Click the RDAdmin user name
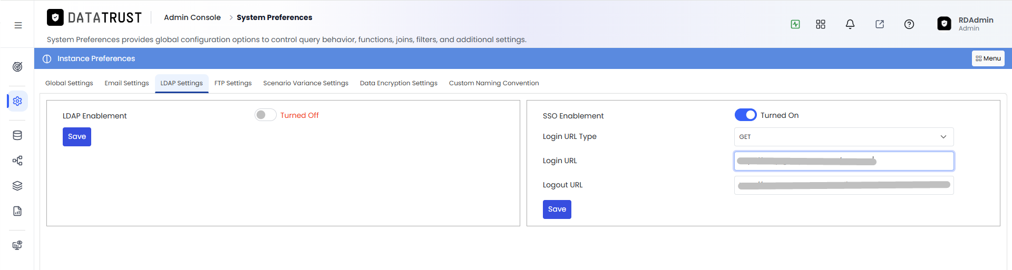The width and height of the screenshot is (1012, 270). coord(976,20)
